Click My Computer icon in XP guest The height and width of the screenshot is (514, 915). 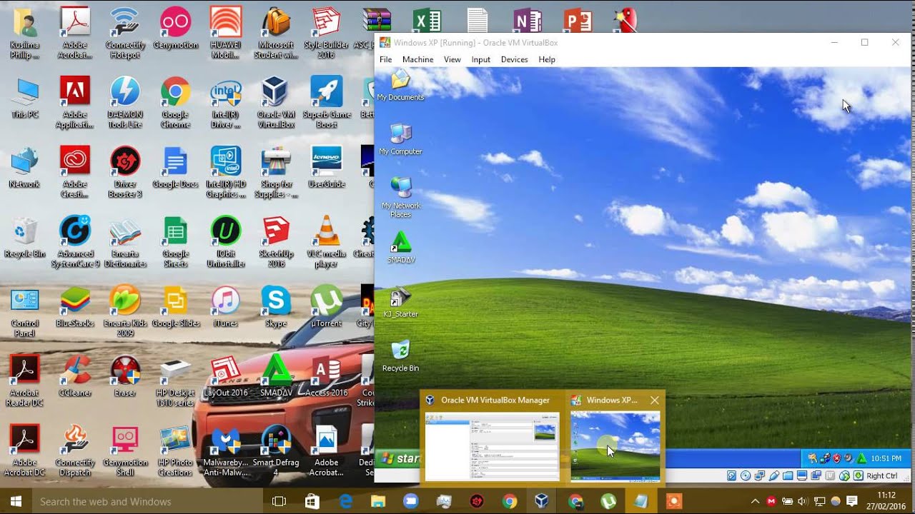[400, 139]
